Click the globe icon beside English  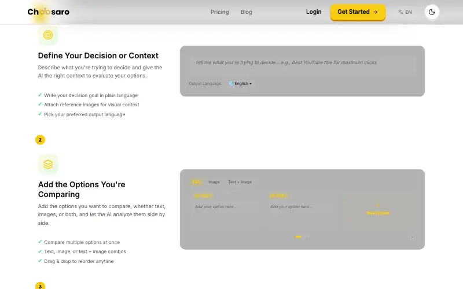[231, 84]
